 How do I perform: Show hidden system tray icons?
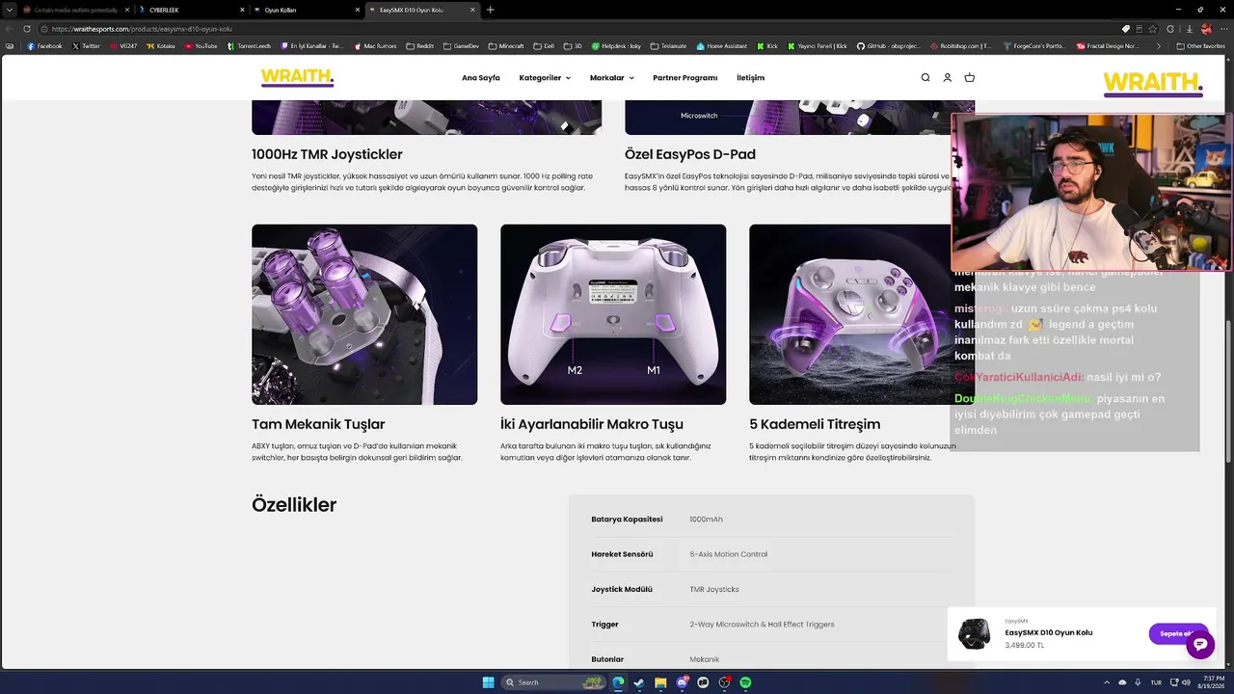1107,682
